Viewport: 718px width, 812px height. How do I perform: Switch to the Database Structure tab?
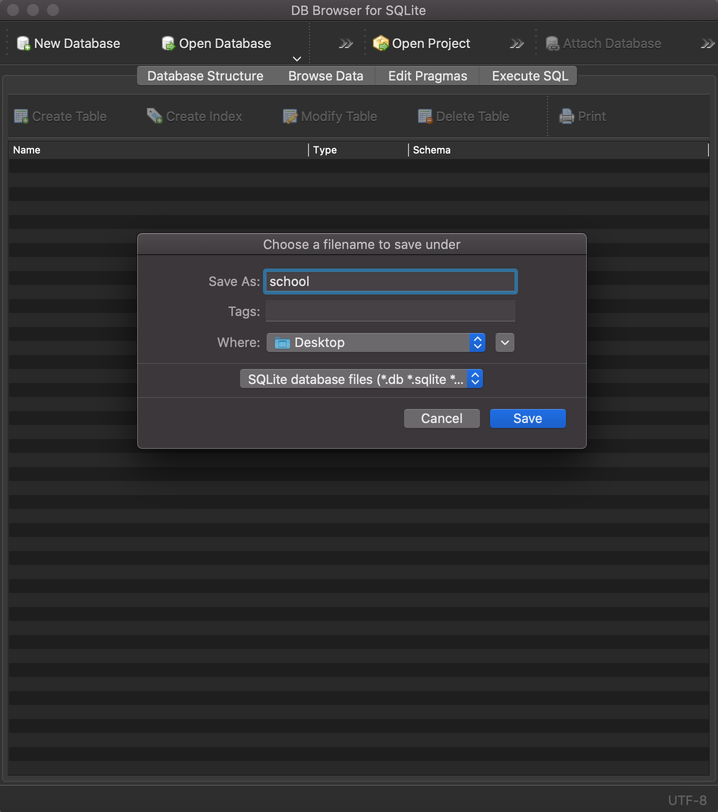205,76
